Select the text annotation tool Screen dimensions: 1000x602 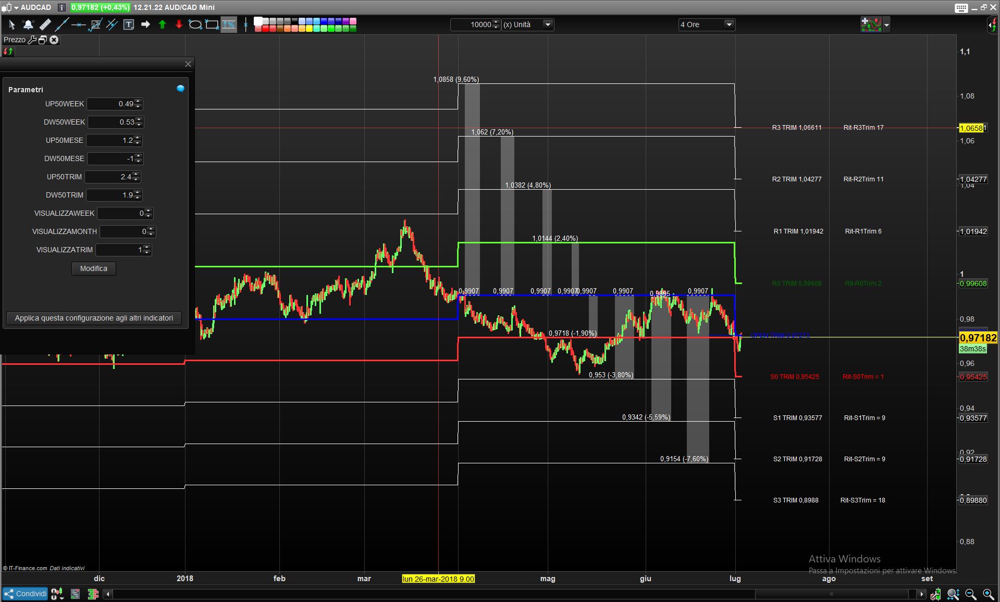pyautogui.click(x=129, y=24)
